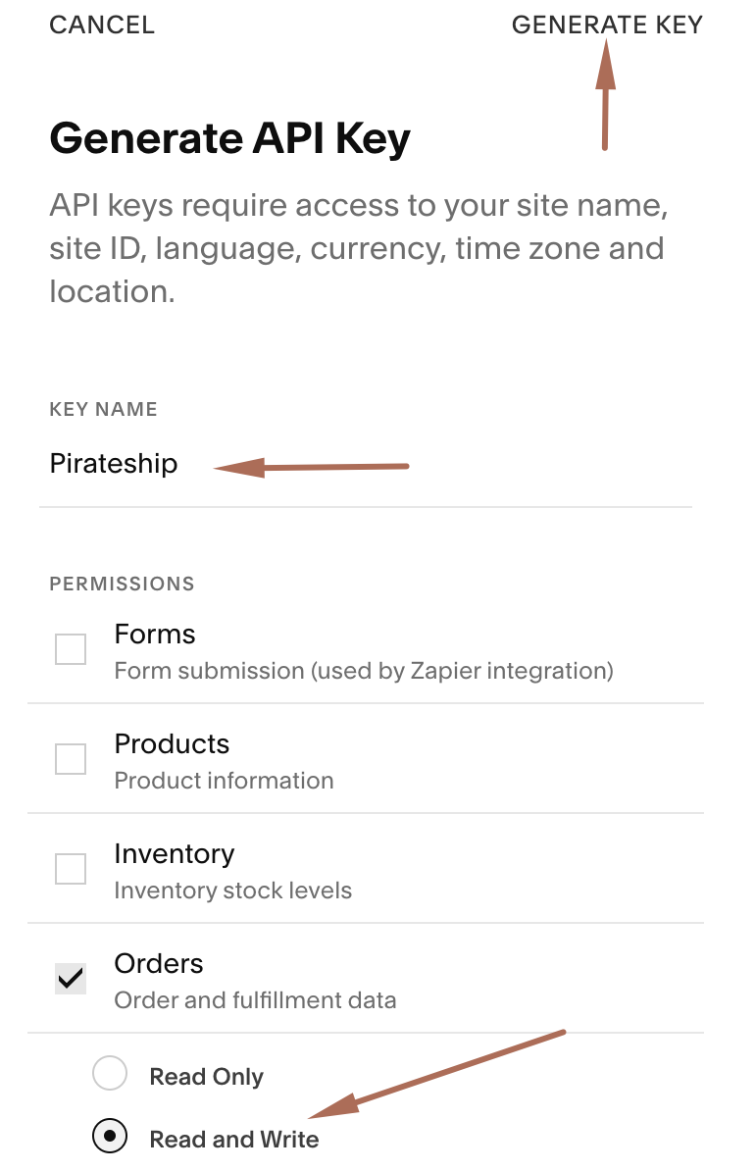Enable the Forms permission checkbox

pyautogui.click(x=71, y=649)
